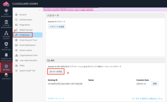Click the blurred existing API key ID
The width and height of the screenshot is (167, 102).
pyautogui.click(x=65, y=84)
